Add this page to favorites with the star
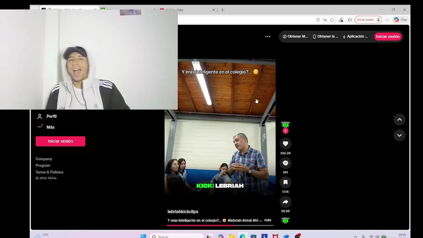 click(332, 20)
